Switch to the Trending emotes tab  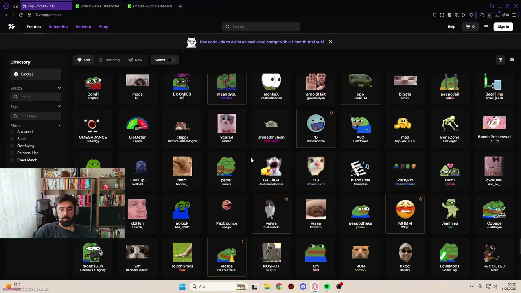click(x=109, y=60)
